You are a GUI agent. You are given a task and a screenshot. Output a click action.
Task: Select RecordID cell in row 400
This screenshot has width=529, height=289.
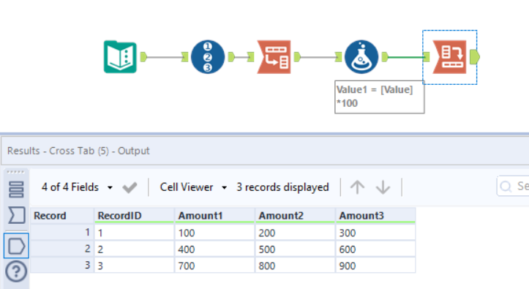tap(134, 249)
